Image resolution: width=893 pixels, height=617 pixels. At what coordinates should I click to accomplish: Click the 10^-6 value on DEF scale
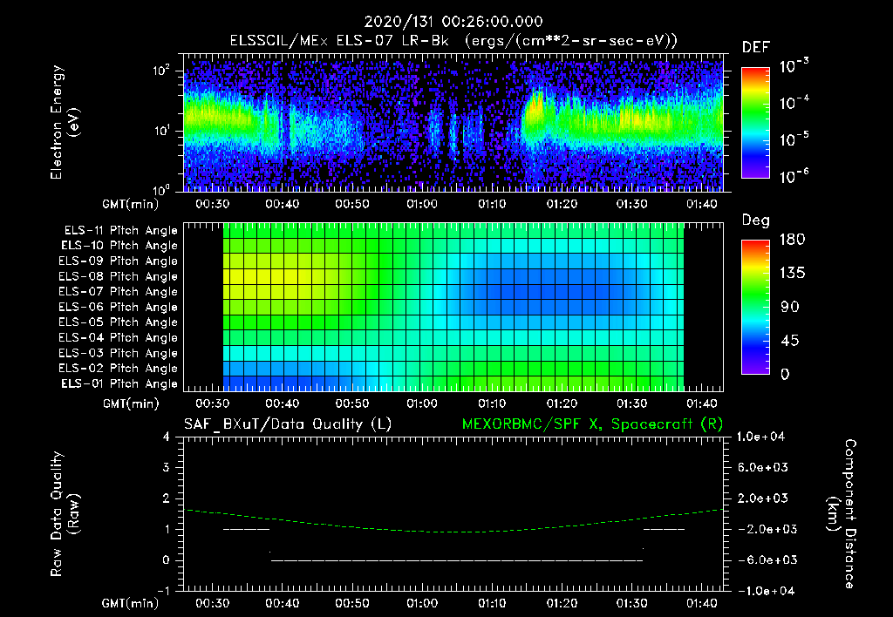[x=794, y=176]
